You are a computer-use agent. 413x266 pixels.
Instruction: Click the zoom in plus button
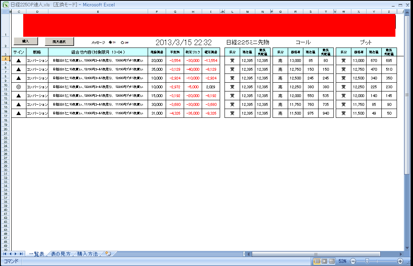400,261
